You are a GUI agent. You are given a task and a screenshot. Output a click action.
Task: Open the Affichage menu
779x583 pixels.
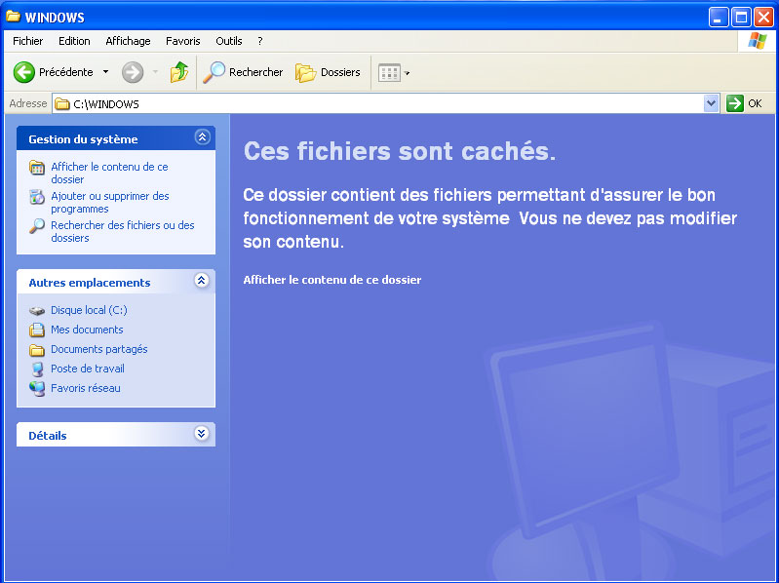pos(128,41)
